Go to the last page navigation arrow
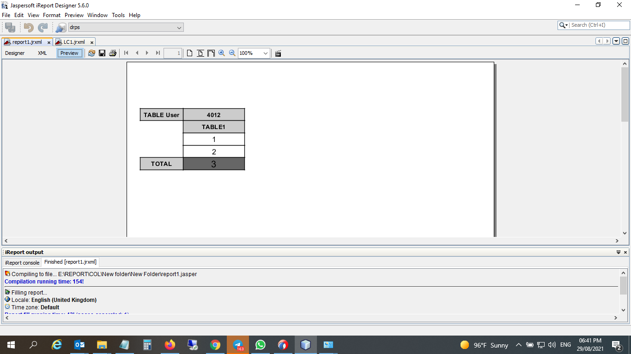 157,53
